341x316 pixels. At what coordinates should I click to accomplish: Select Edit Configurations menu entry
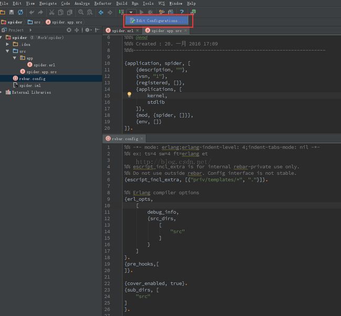157,21
